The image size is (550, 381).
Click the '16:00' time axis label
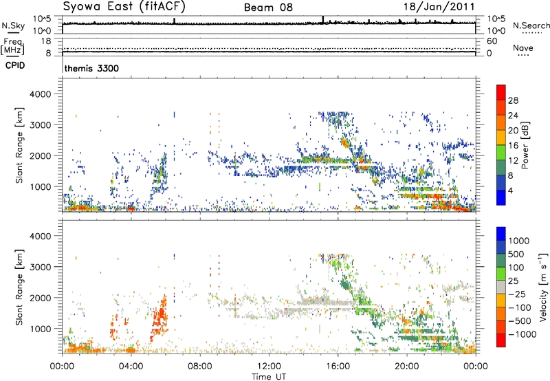(338, 366)
